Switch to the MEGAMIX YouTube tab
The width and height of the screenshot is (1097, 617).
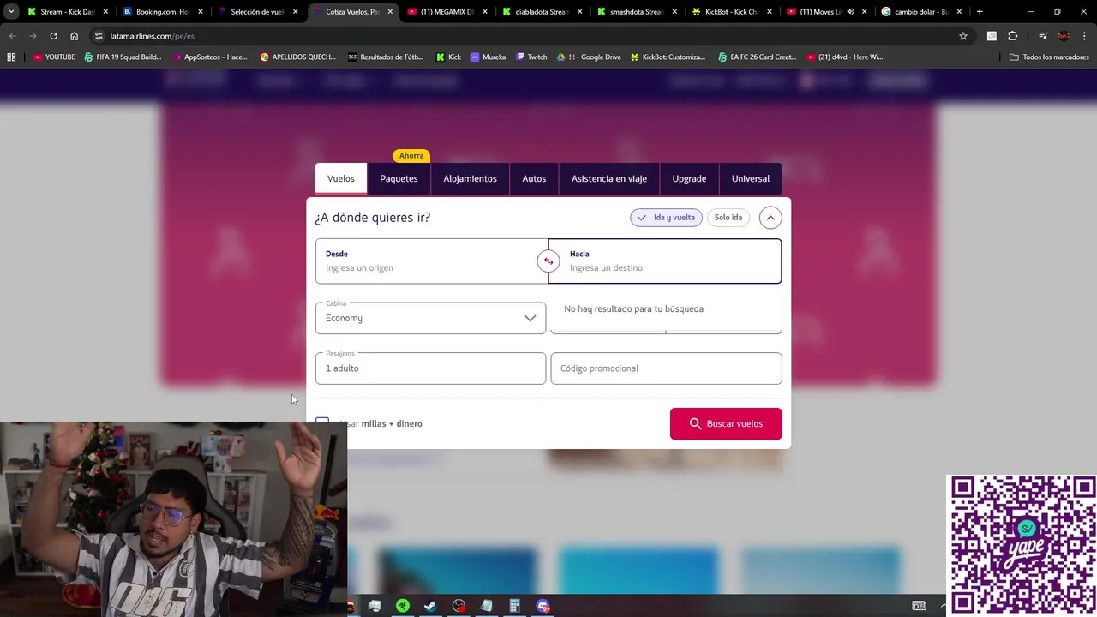pyautogui.click(x=446, y=12)
